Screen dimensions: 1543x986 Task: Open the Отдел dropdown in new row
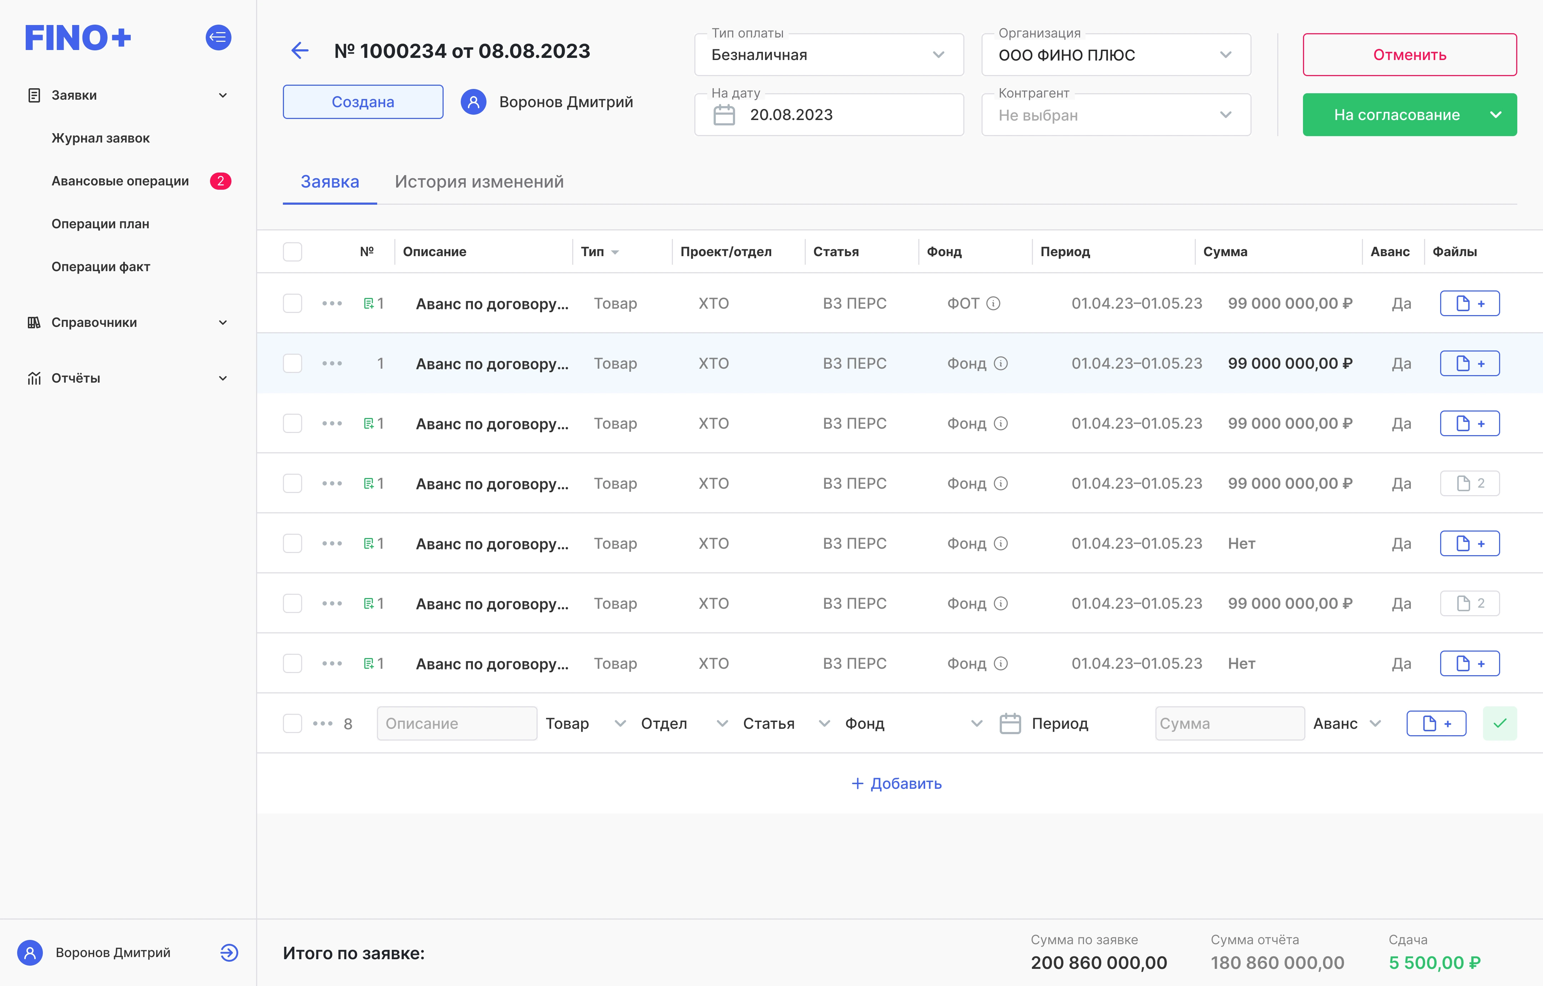pos(684,724)
